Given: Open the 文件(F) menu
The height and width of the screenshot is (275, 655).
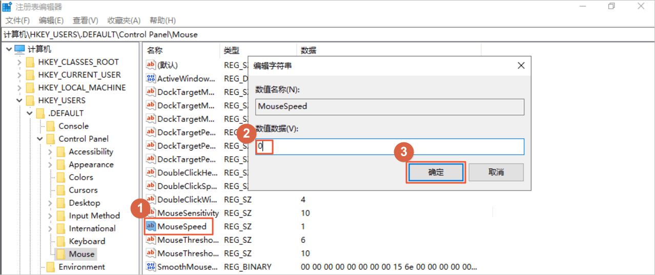Looking at the screenshot, I should [x=17, y=20].
